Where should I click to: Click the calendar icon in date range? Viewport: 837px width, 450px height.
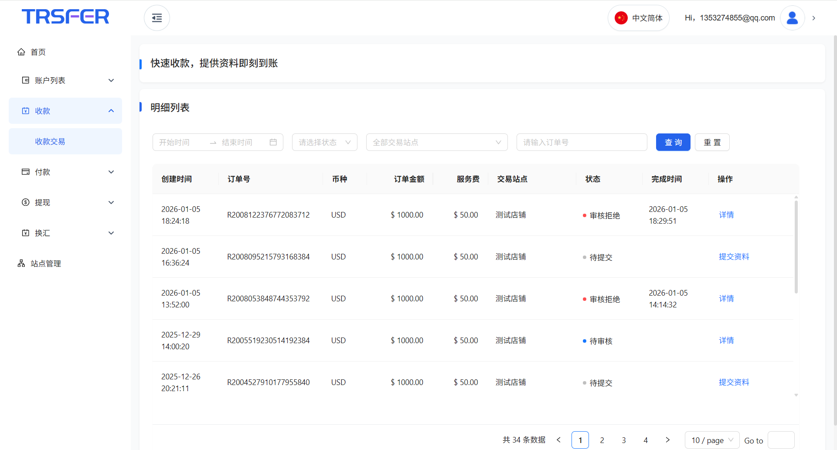click(273, 142)
